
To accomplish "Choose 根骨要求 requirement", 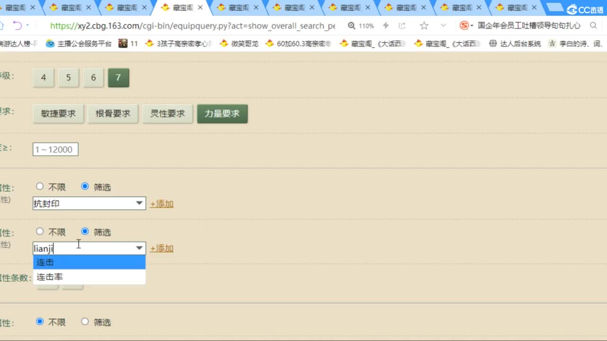I will pyautogui.click(x=113, y=114).
